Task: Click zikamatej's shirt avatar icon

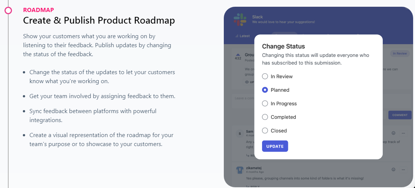Action: pos(240,170)
